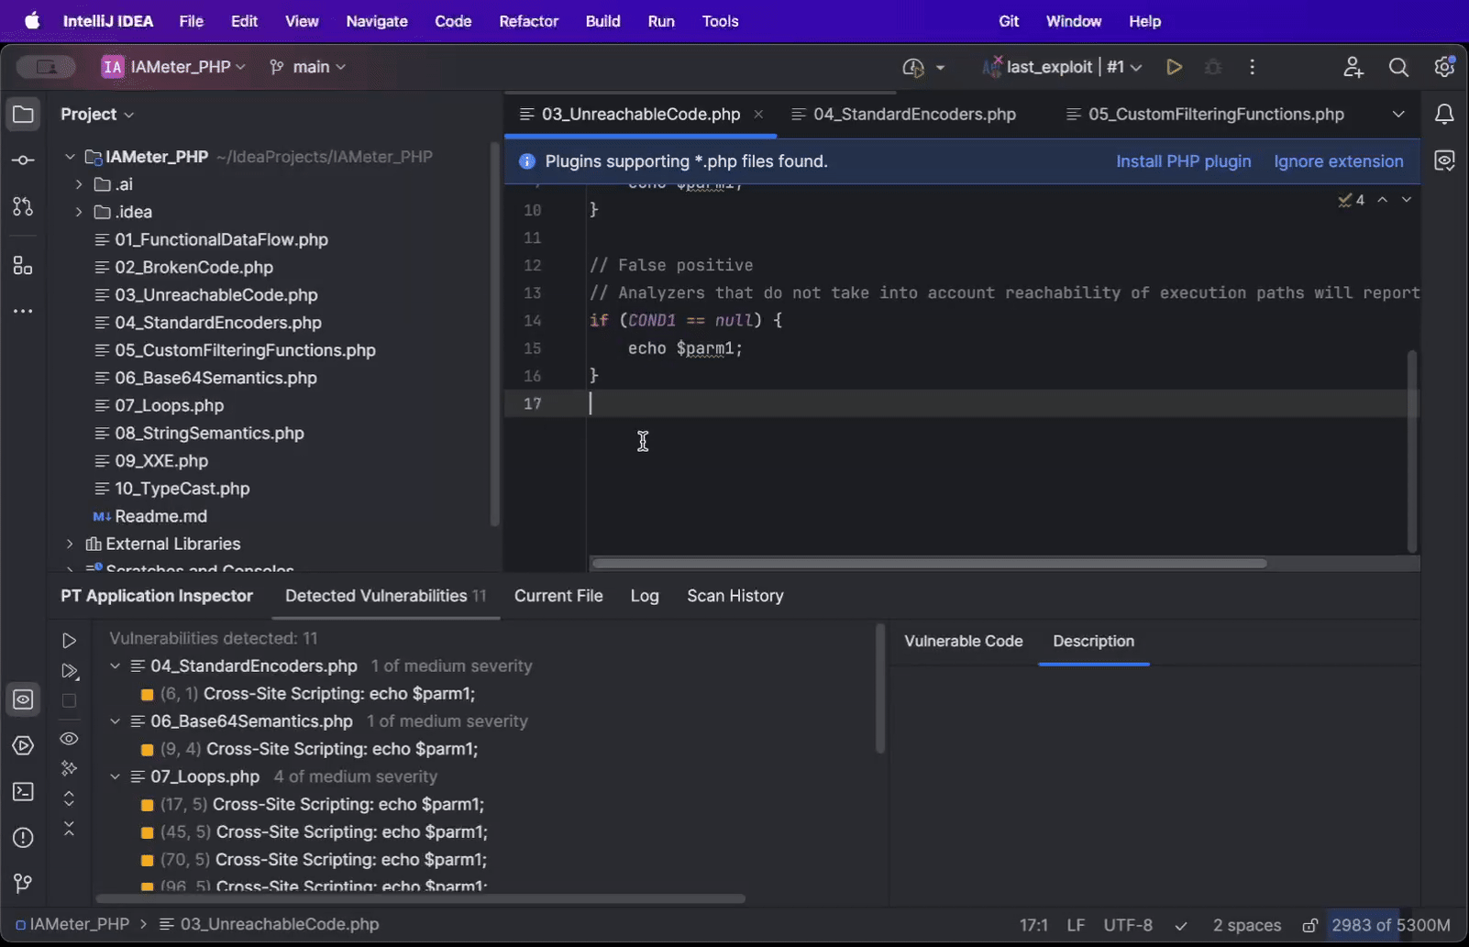Viewport: 1469px width, 947px height.
Task: Go to next highlighted problem arrow
Action: (x=1406, y=200)
